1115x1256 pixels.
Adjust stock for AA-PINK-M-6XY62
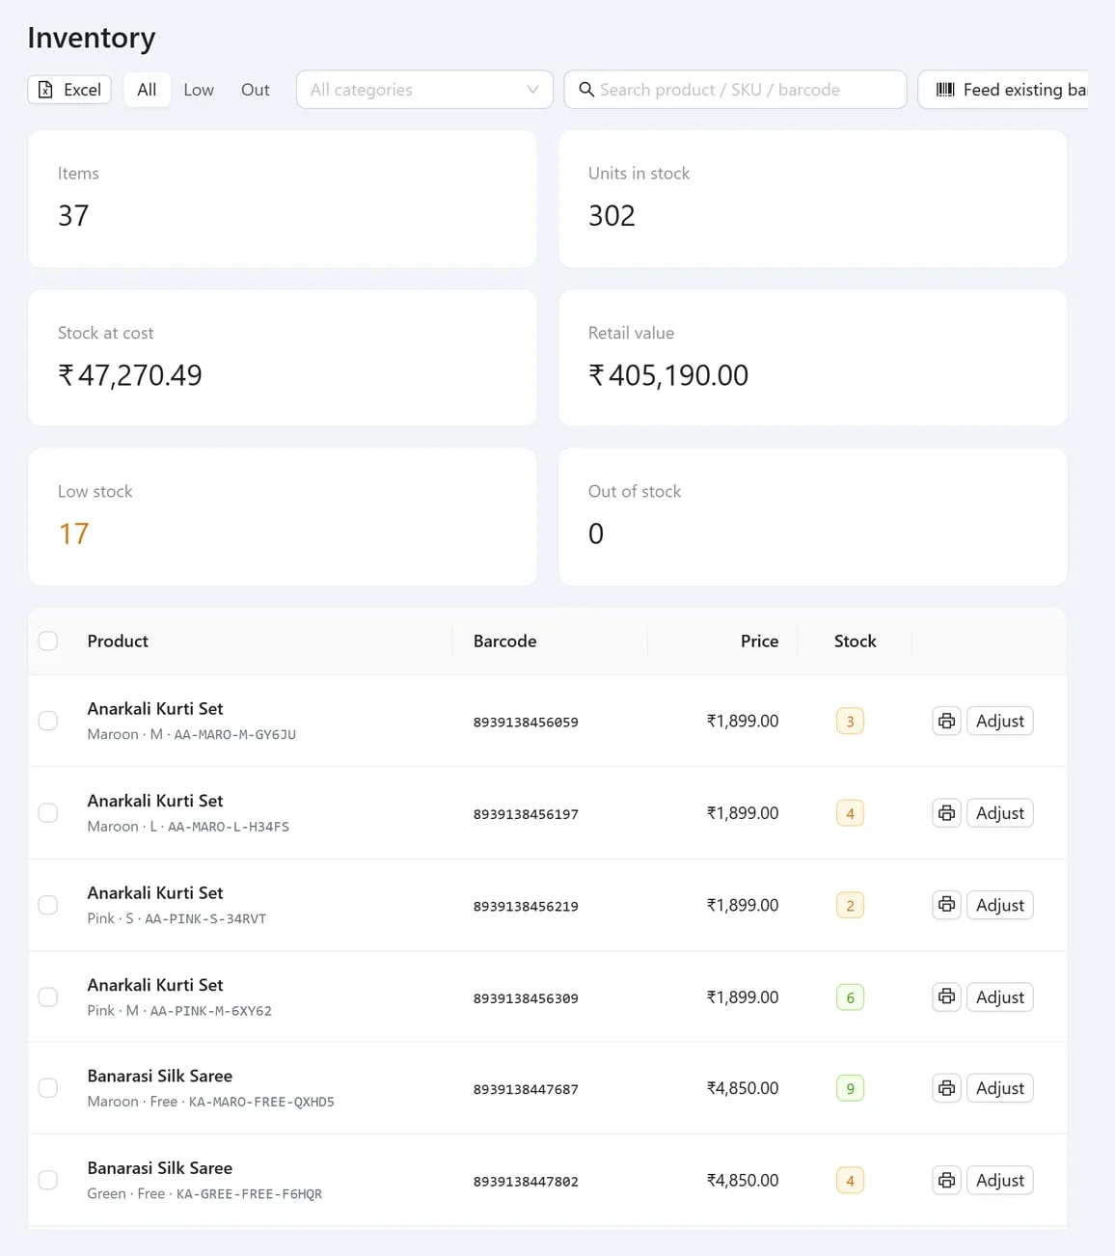pos(999,997)
